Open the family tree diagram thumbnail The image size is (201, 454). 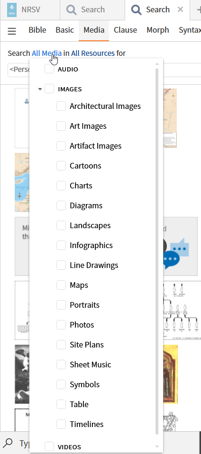tap(181, 311)
